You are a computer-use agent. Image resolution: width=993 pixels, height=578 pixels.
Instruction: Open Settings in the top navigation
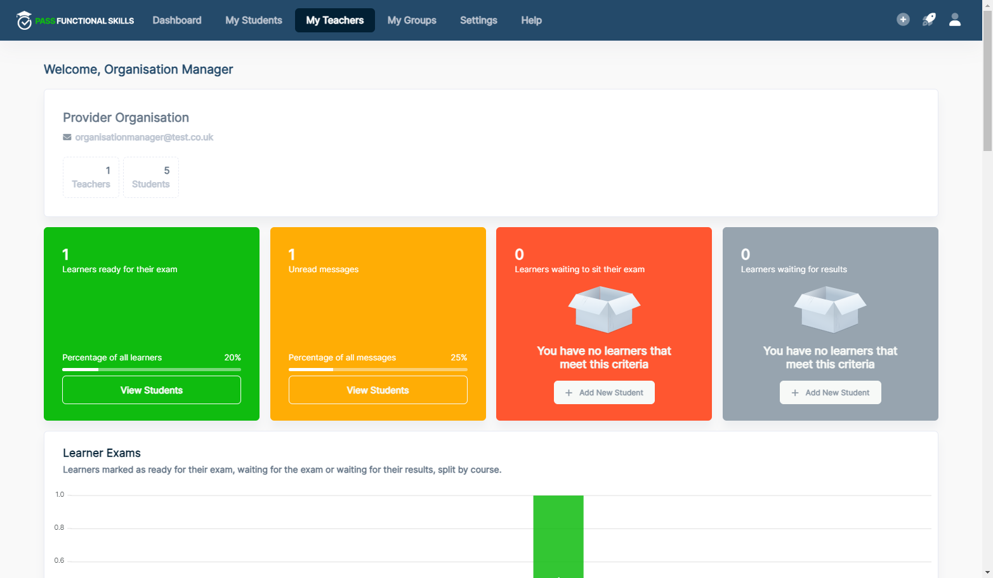[x=478, y=20]
